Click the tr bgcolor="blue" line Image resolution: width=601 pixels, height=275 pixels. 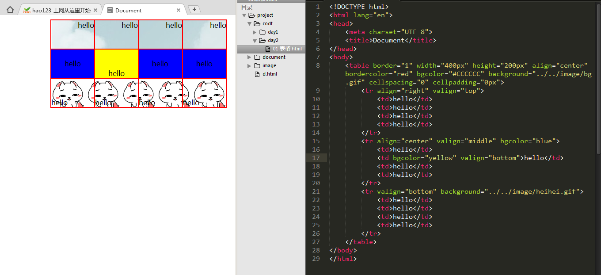(460, 141)
